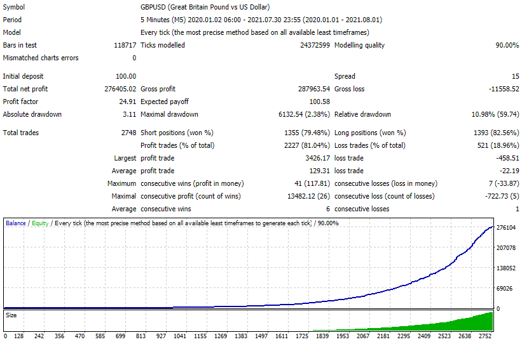Image resolution: width=522 pixels, height=342 pixels.
Task: Click the x-axis tick label 2752
Action: (x=485, y=336)
